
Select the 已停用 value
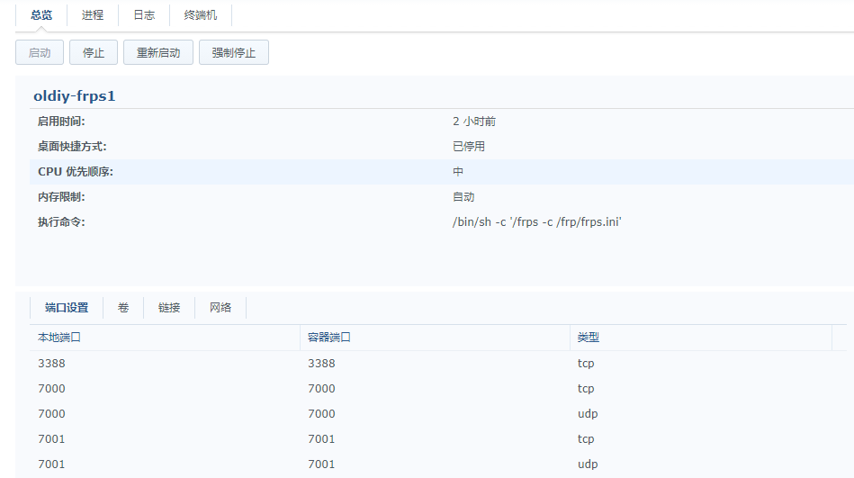coord(468,147)
